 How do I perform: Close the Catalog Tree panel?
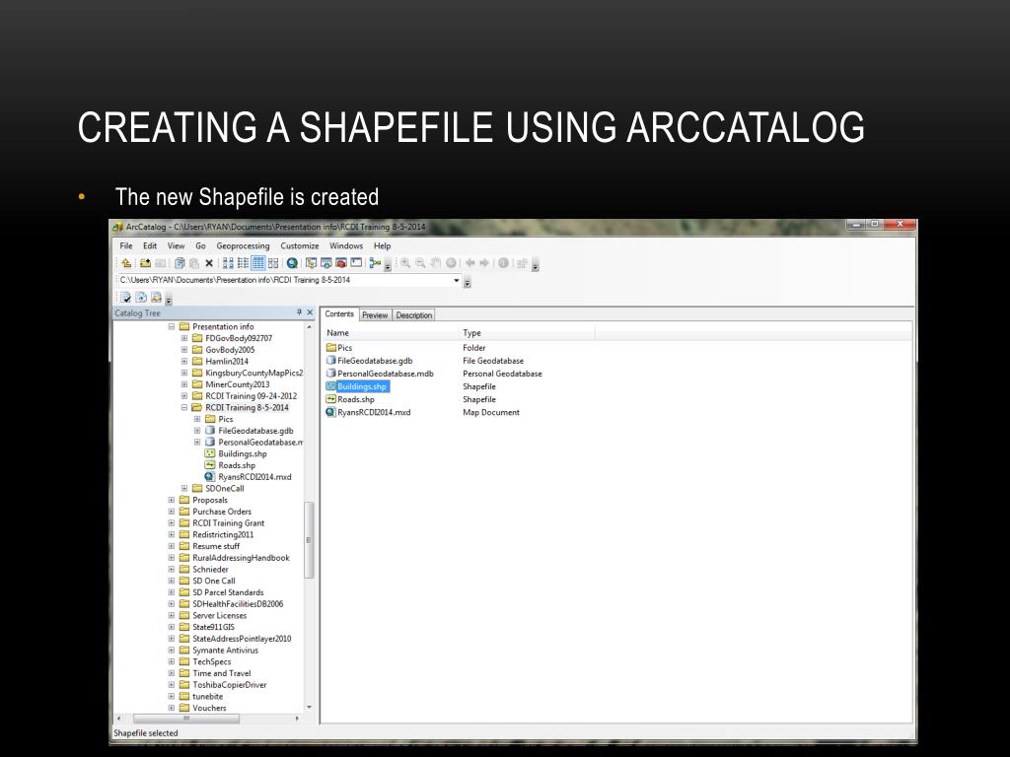point(310,312)
